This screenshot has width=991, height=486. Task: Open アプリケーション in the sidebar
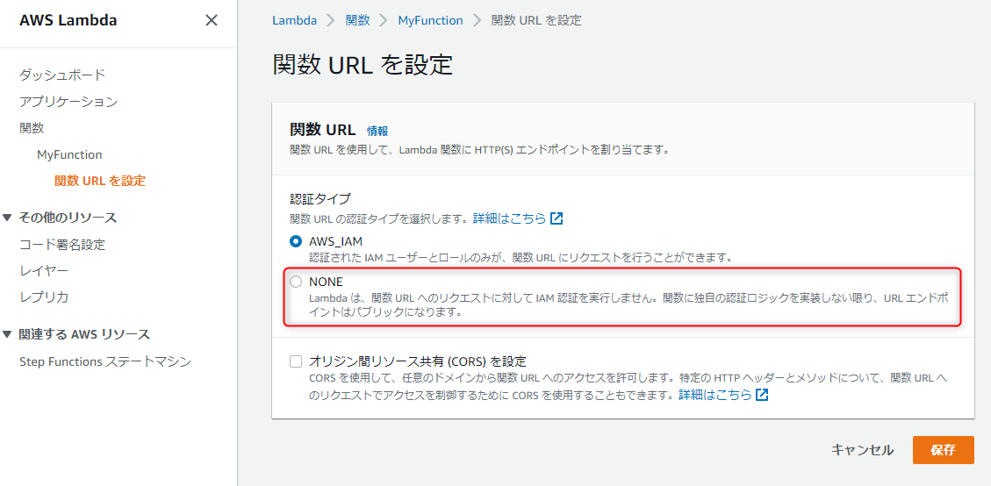[68, 101]
